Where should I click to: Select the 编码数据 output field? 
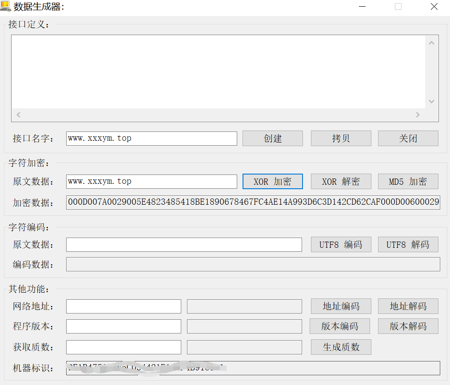coord(253,264)
